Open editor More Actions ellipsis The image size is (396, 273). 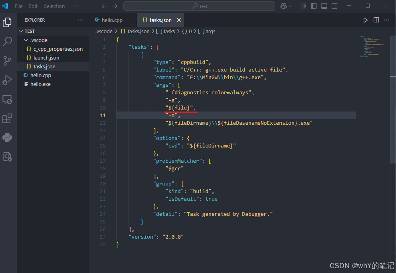(386, 20)
